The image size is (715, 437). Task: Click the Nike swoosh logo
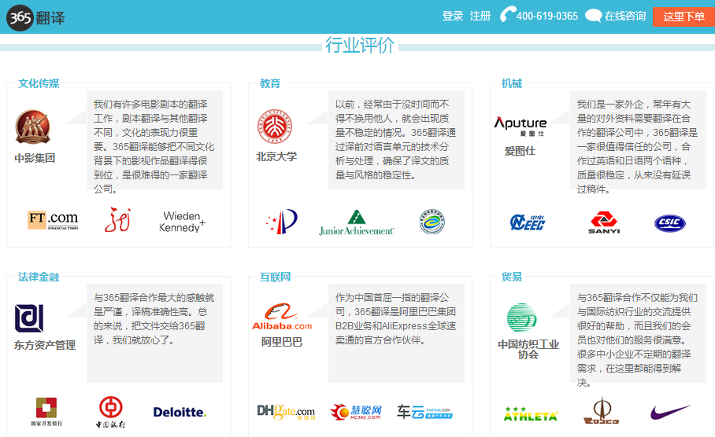tap(670, 412)
